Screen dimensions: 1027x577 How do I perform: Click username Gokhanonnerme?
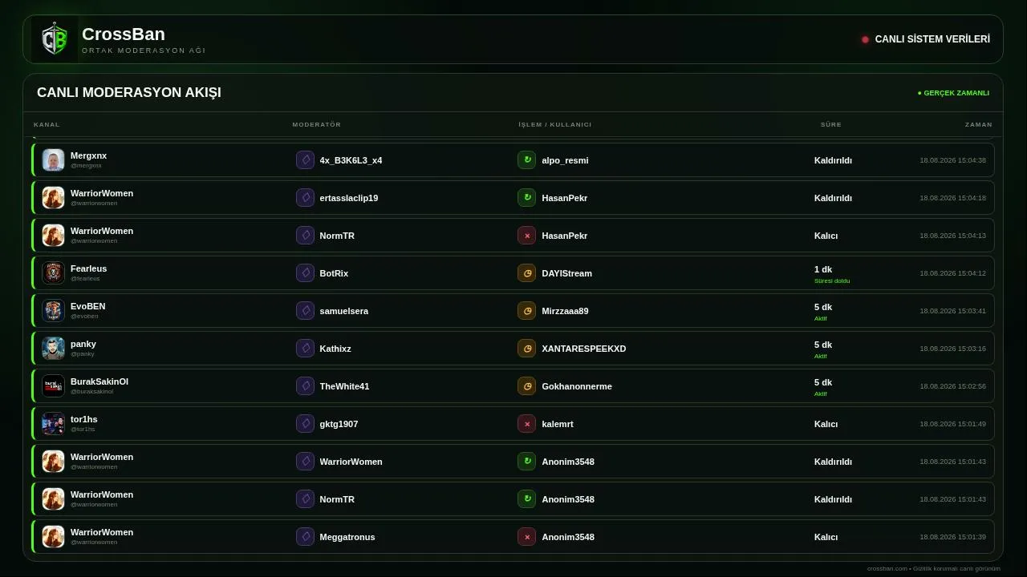click(x=577, y=386)
